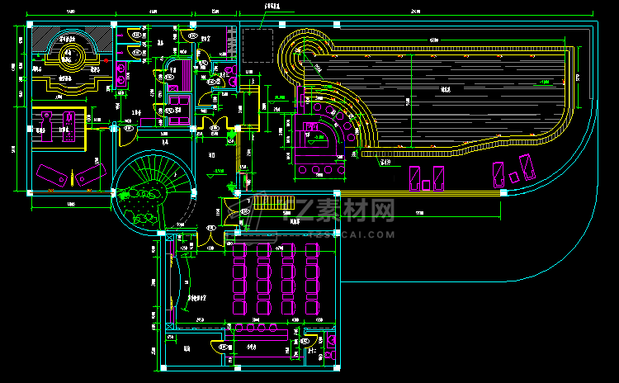Click the swimming pool label in the pool center
The image size is (619, 383).
tap(446, 90)
